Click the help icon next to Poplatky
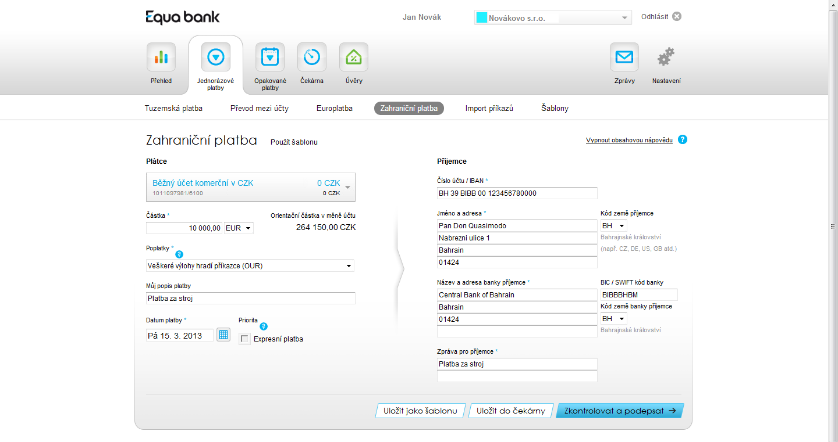 [179, 254]
